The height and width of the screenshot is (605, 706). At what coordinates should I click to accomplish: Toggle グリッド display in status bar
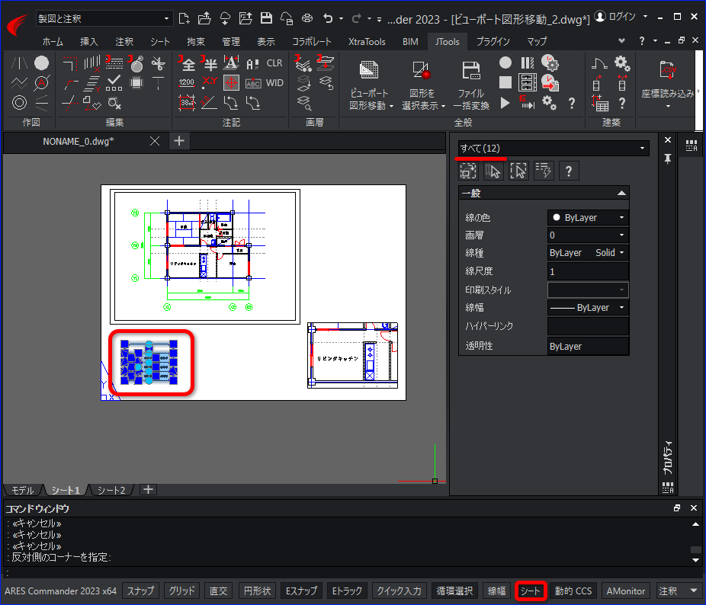181,591
